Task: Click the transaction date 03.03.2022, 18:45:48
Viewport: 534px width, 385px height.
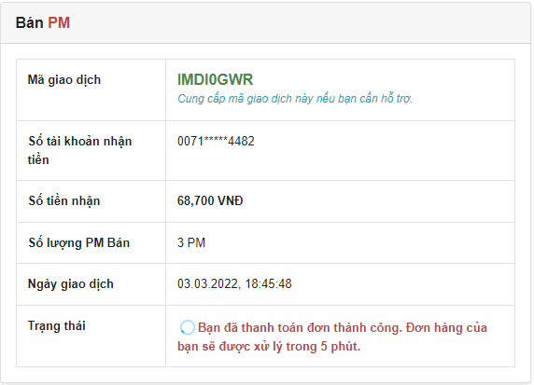Action: (x=234, y=283)
